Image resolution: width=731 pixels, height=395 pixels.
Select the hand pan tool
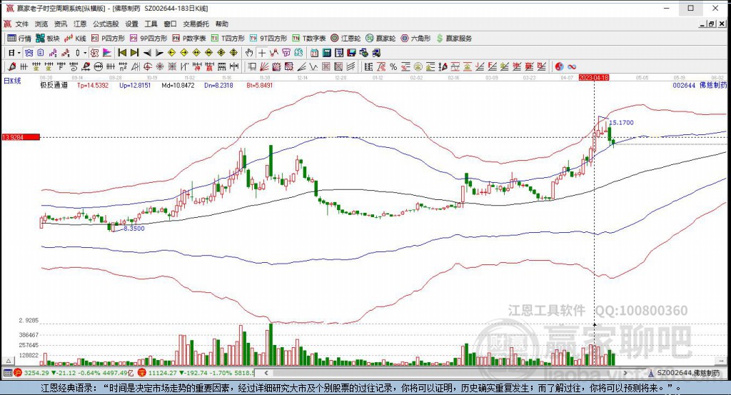[249, 53]
